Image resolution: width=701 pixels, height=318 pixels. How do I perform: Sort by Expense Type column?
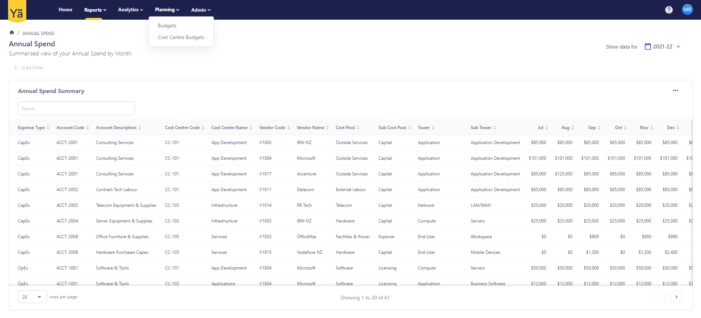(34, 128)
